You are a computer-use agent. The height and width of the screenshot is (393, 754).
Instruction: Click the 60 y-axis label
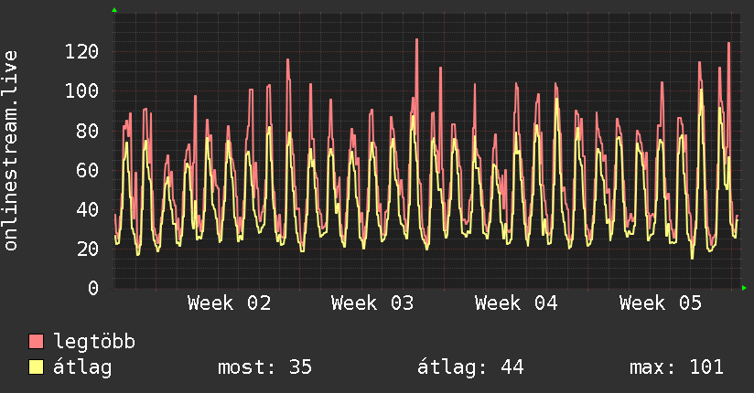(x=88, y=170)
